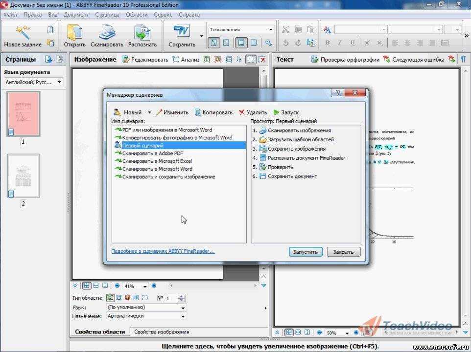Screen dimensions: 471x352
Task: Run recognition with the Распознать icon
Action: (142, 32)
